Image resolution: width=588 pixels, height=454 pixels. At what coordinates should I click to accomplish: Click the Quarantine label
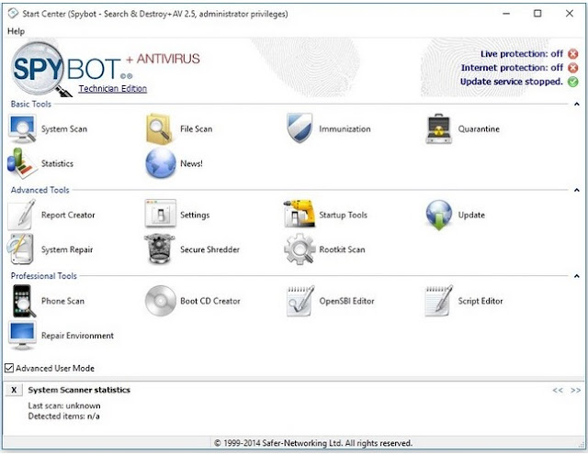coord(479,129)
